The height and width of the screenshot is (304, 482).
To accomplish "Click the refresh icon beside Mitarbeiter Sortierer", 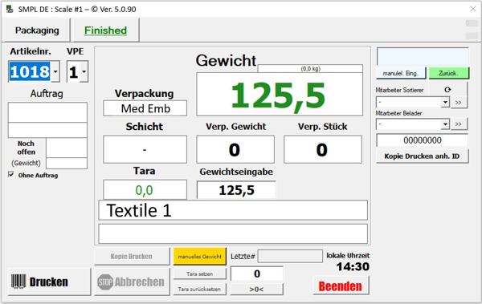I will 447,90.
